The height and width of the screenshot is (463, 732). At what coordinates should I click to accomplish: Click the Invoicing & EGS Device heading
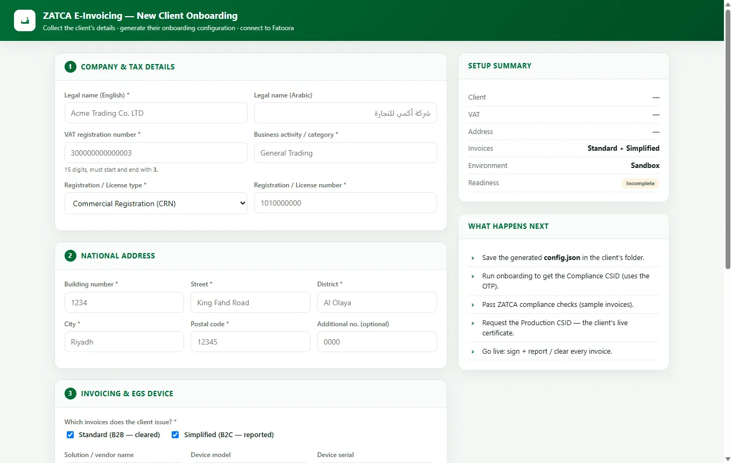coord(127,394)
